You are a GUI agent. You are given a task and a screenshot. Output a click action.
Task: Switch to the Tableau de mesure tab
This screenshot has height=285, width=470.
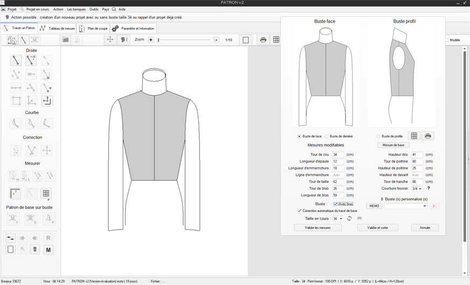click(58, 28)
